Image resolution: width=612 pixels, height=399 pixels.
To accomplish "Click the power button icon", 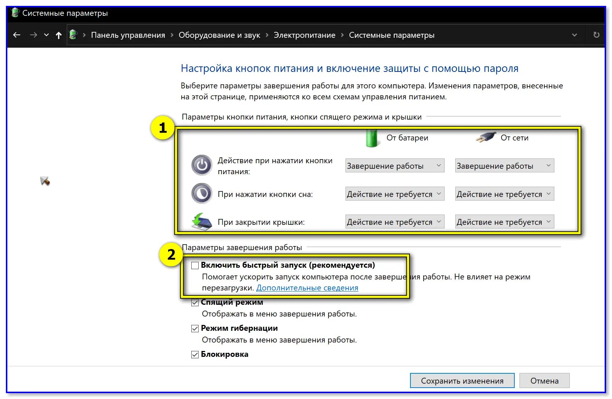I will point(202,165).
